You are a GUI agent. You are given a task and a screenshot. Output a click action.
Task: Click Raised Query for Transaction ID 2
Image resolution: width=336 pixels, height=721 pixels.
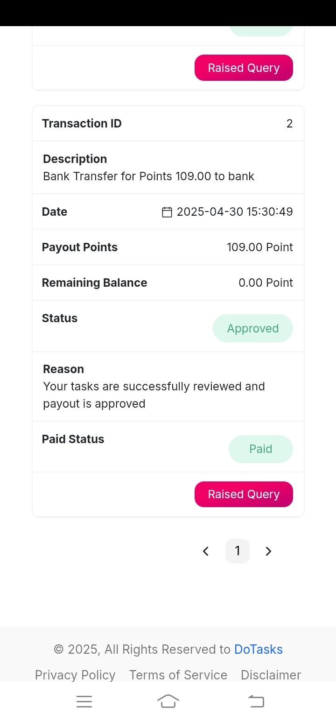click(244, 494)
